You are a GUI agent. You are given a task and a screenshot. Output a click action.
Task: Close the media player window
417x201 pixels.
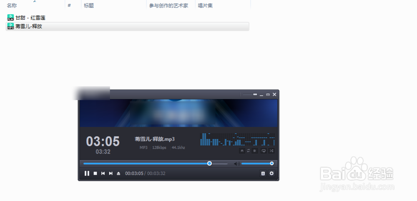pos(274,94)
